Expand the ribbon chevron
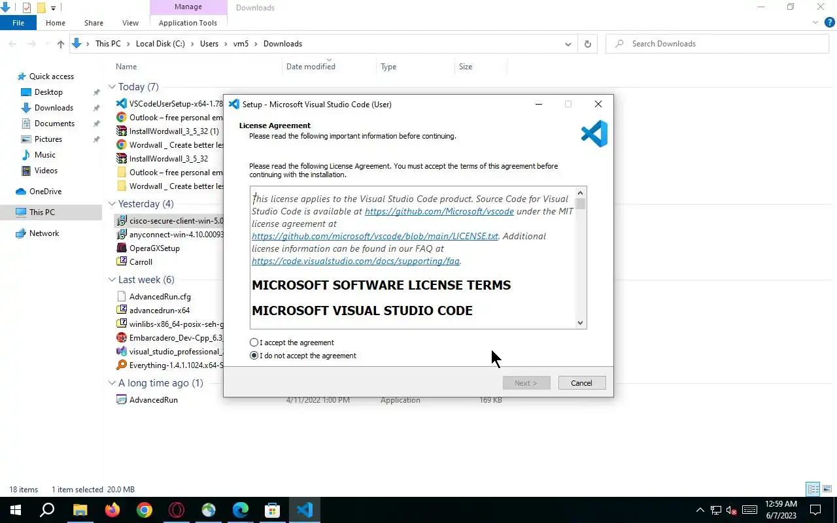This screenshot has height=523, width=837. pos(815,22)
